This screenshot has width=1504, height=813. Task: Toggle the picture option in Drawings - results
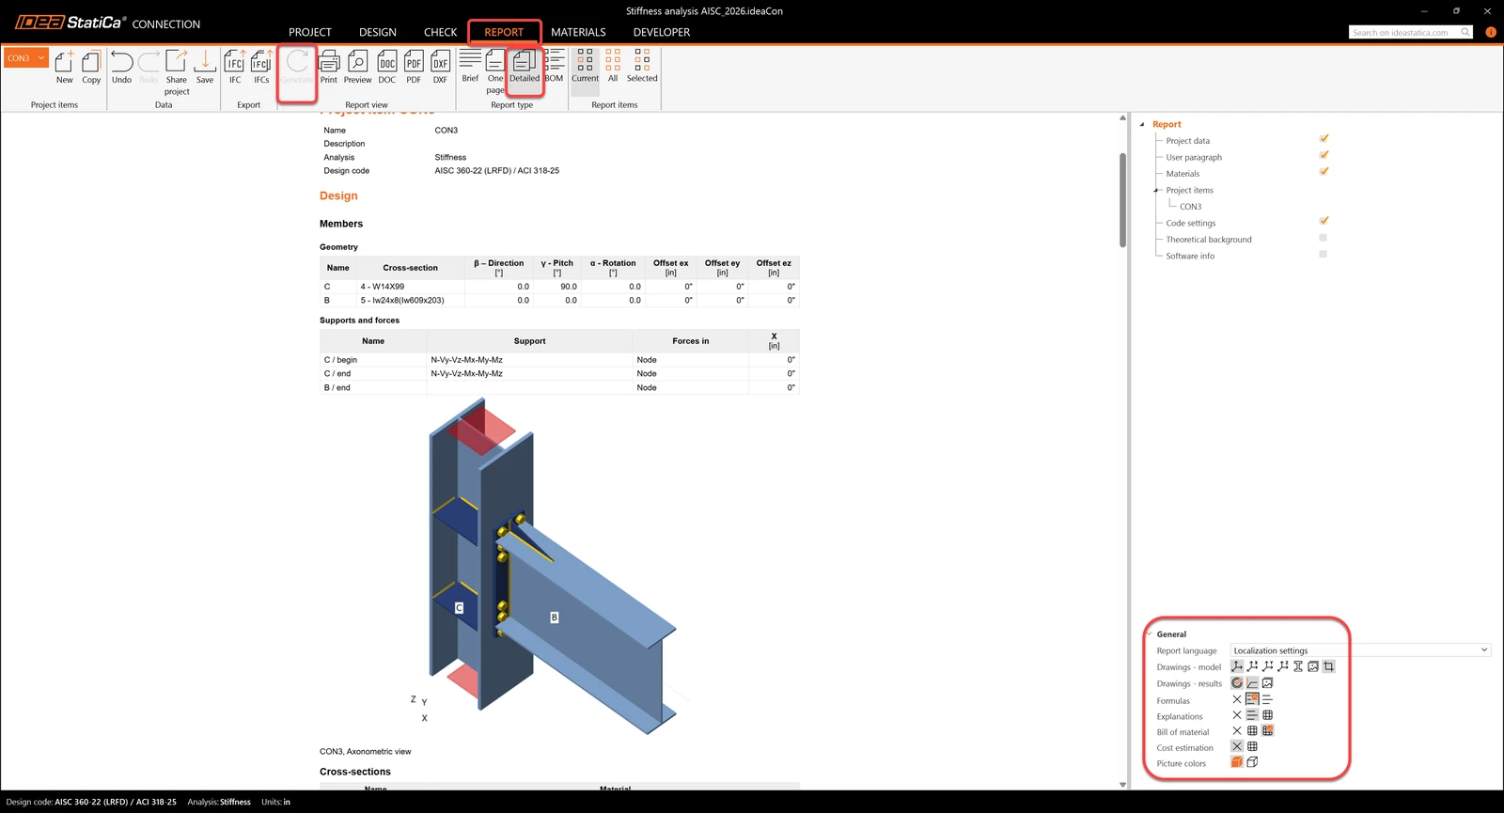[1267, 683]
